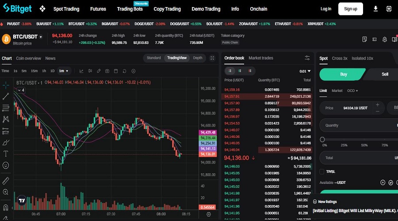Click the Quantity input field
Image resolution: width=398 pixels, height=221 pixels.
point(359,126)
